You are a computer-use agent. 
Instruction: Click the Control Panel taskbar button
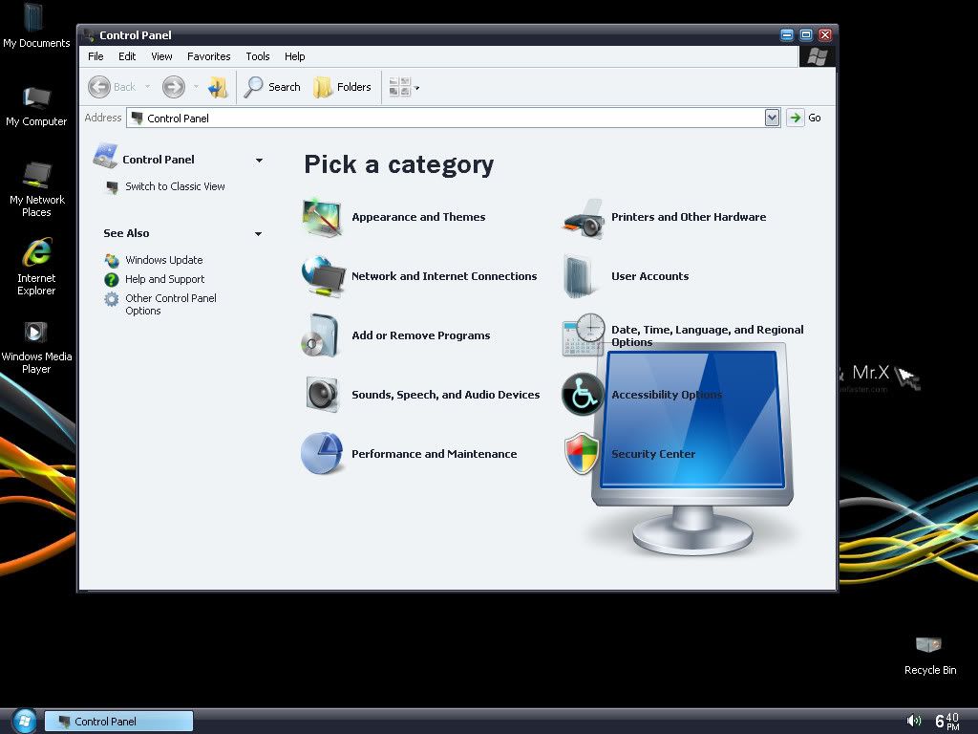pos(118,722)
